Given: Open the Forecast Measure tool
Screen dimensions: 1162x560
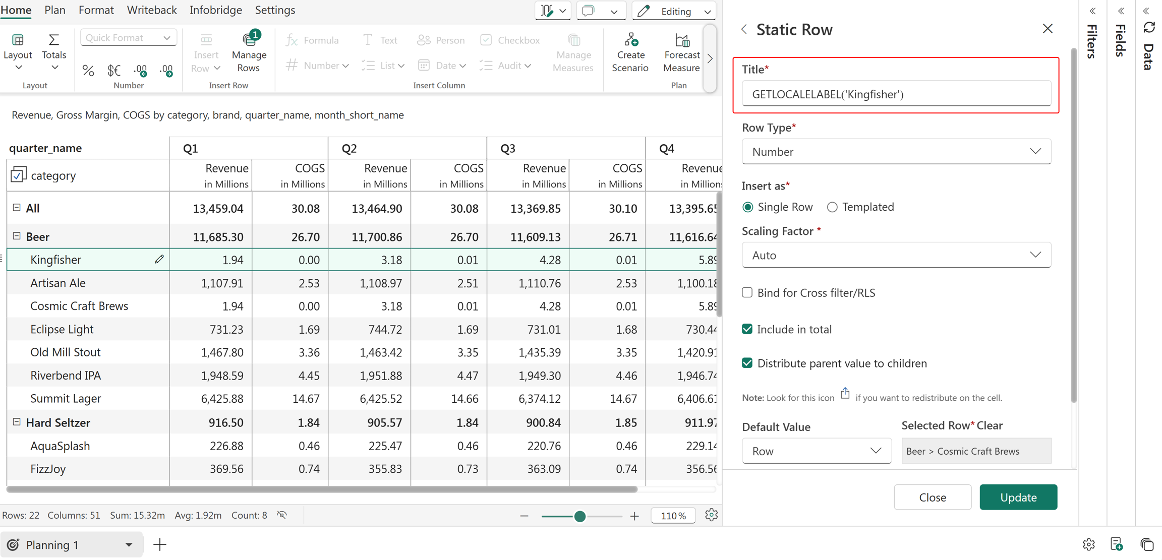Looking at the screenshot, I should (x=681, y=52).
